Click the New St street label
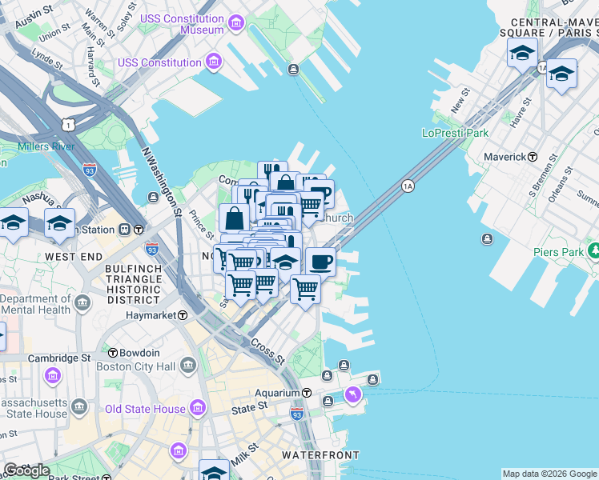The height and width of the screenshot is (480, 599). point(460,101)
